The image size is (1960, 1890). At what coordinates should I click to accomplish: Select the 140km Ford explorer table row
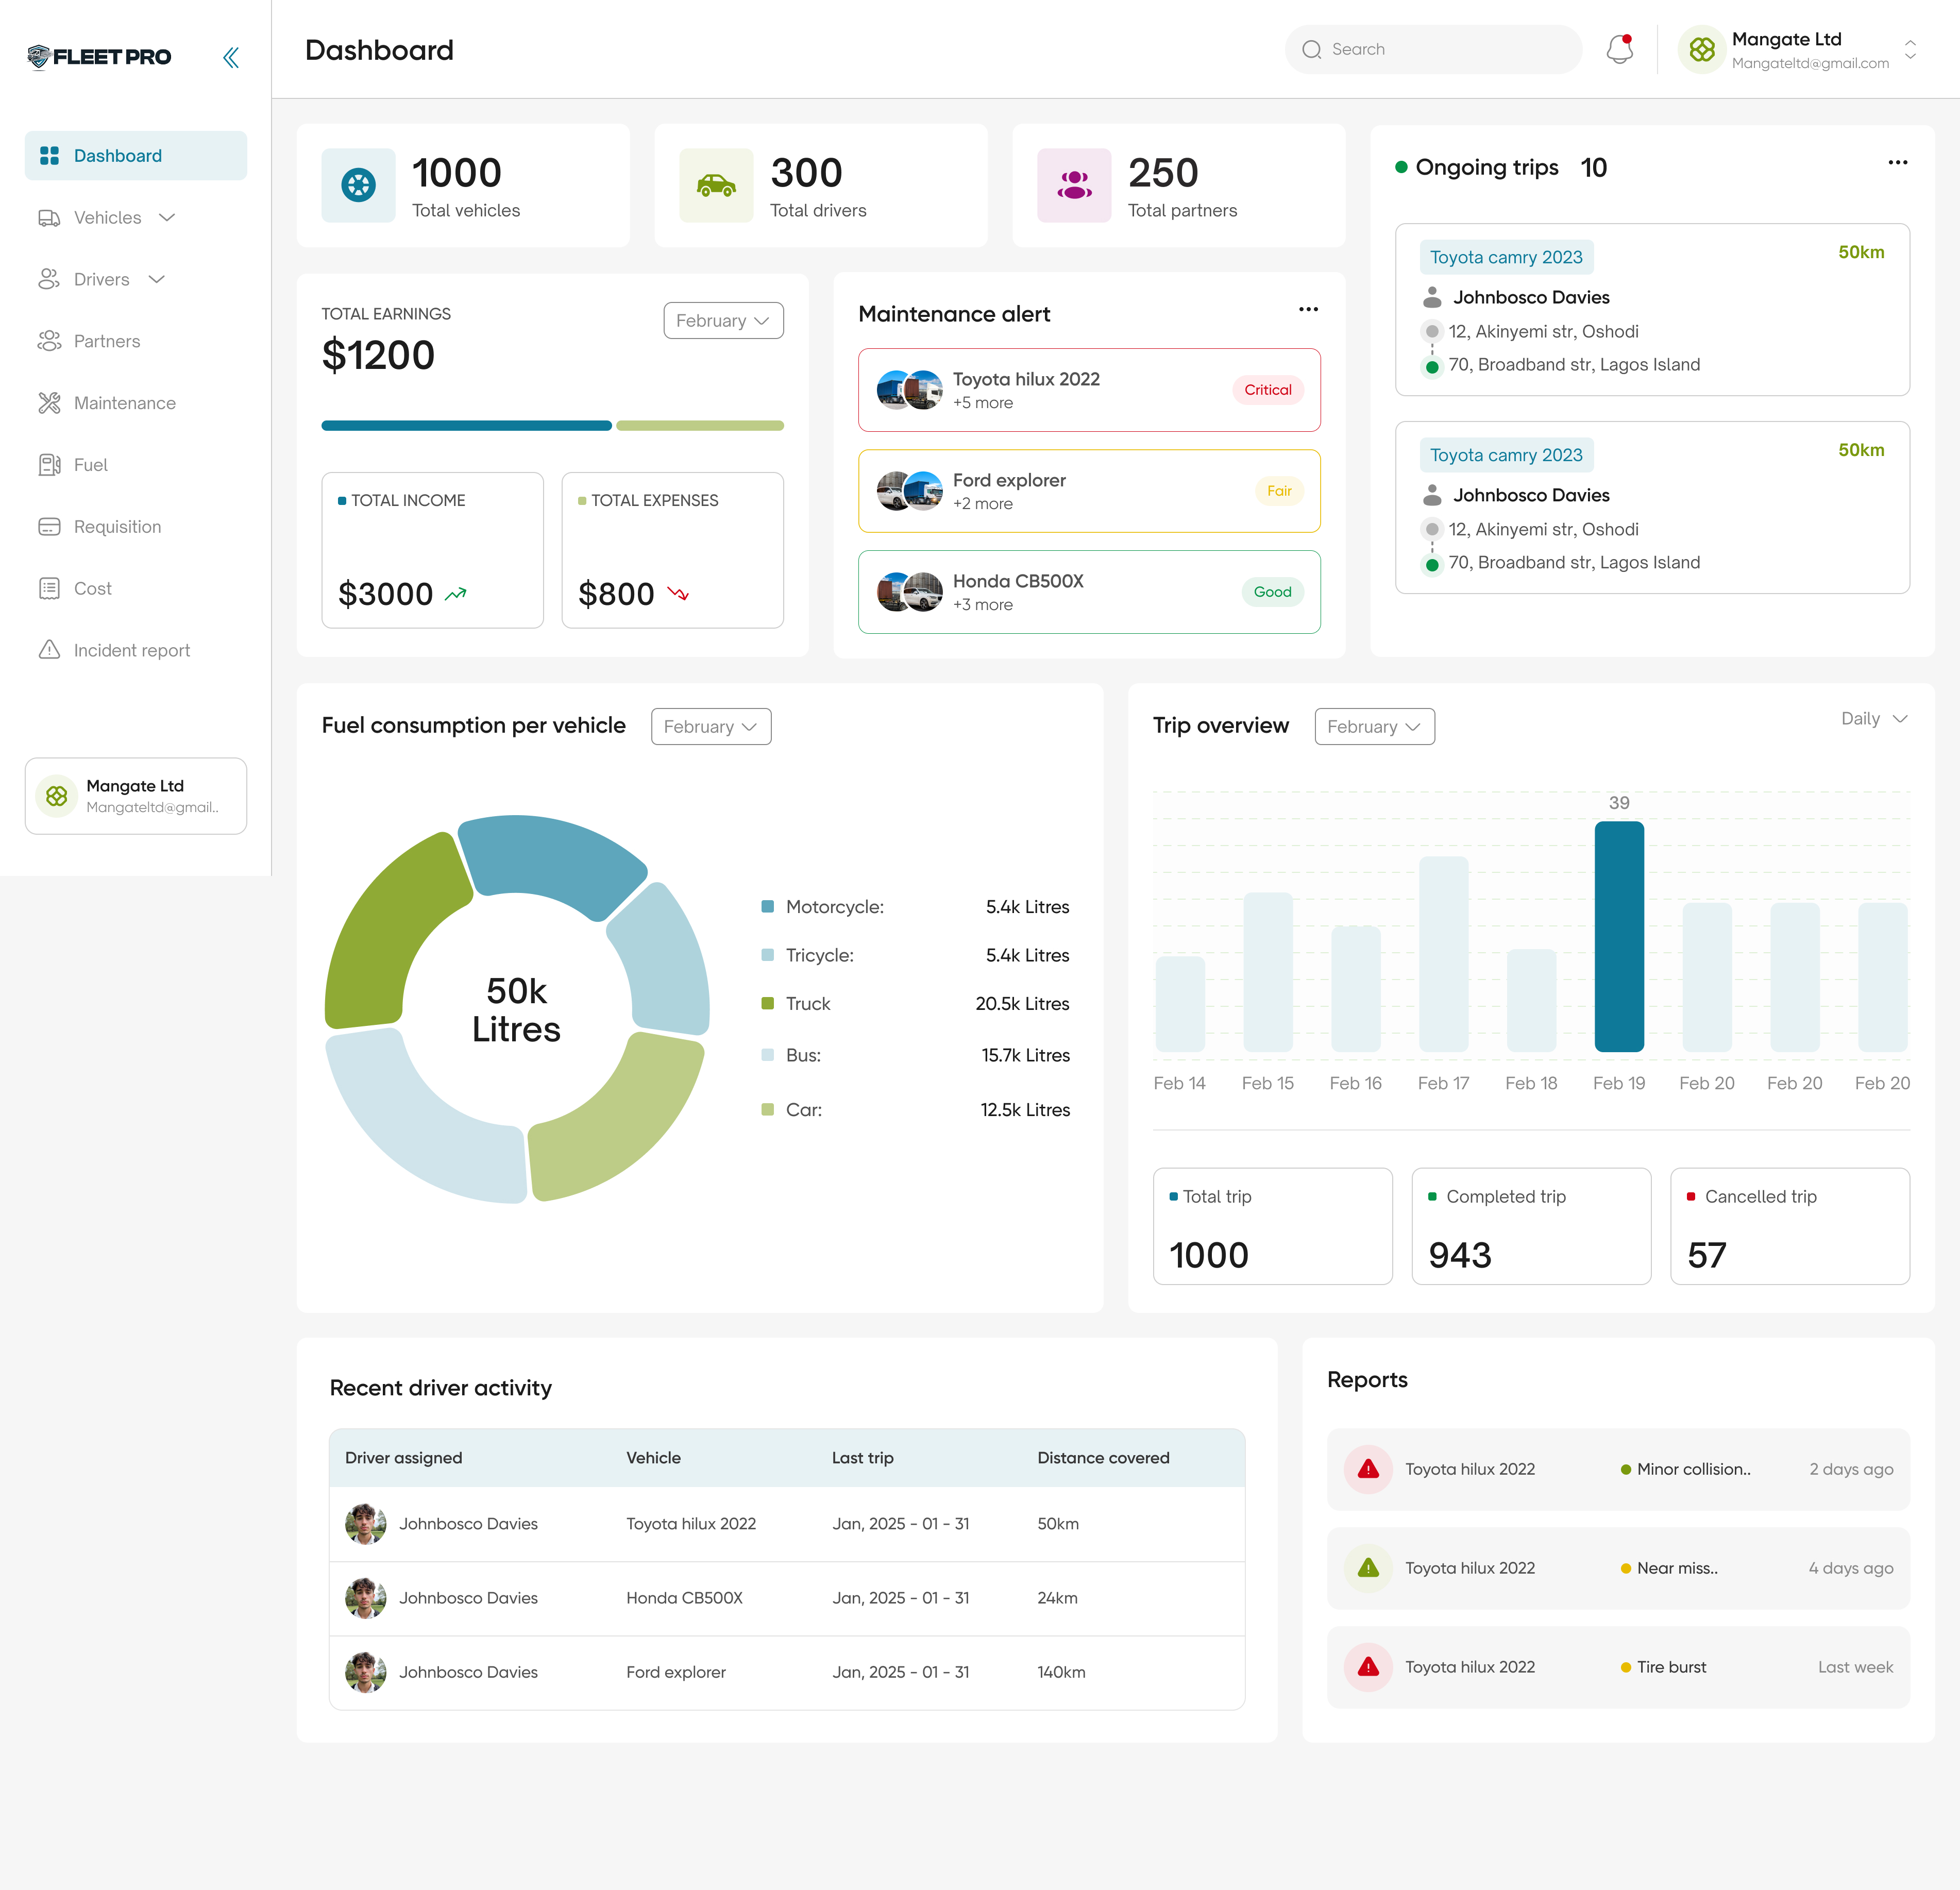click(787, 1672)
